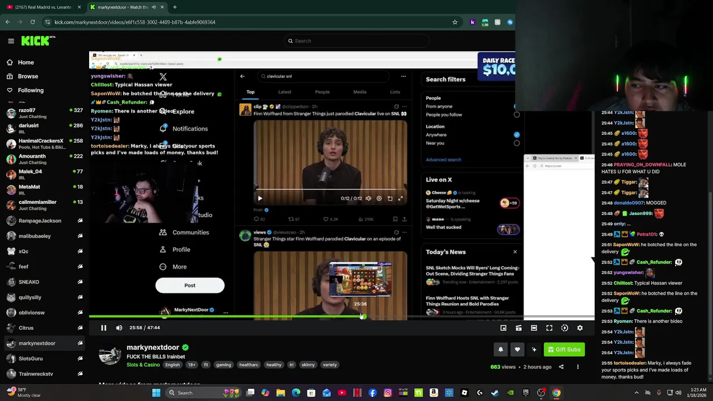The height and width of the screenshot is (401, 713).
Task: Show hidden system tray icons
Action: [x=637, y=393]
